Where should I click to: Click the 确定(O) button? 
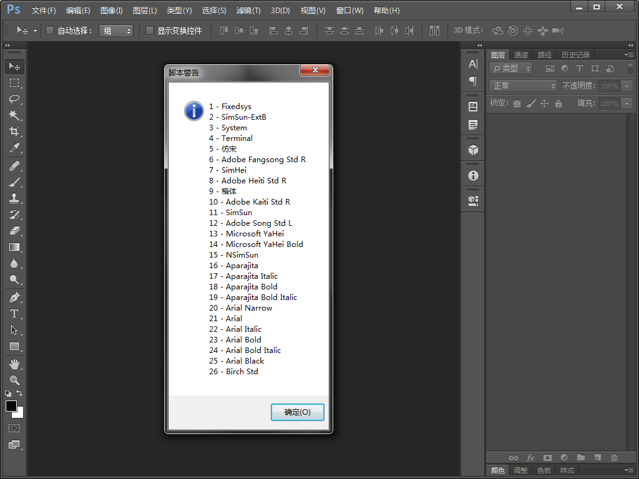tap(298, 412)
